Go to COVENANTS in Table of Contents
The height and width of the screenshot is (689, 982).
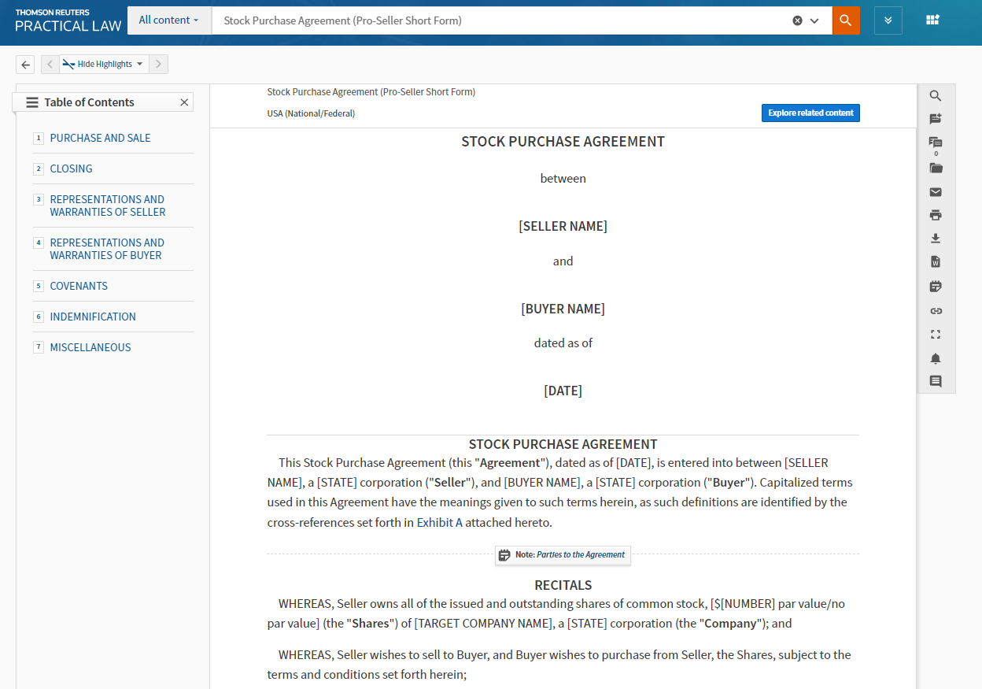(x=79, y=286)
